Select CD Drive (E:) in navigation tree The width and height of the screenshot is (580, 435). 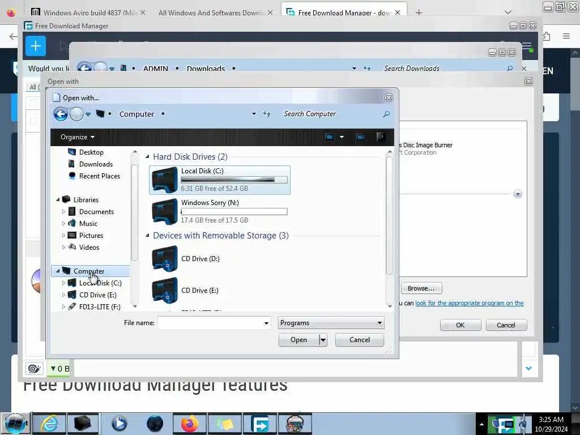click(x=97, y=295)
